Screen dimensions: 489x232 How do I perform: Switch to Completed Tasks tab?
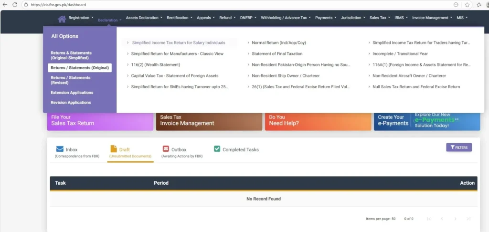point(236,150)
